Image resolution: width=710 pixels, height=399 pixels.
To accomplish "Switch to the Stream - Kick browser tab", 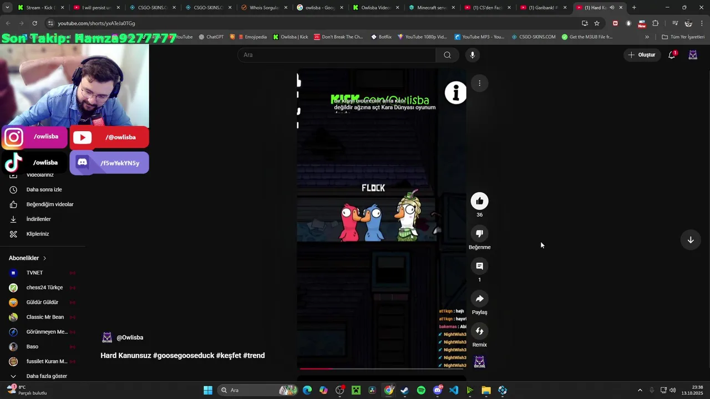I will [x=40, y=8].
